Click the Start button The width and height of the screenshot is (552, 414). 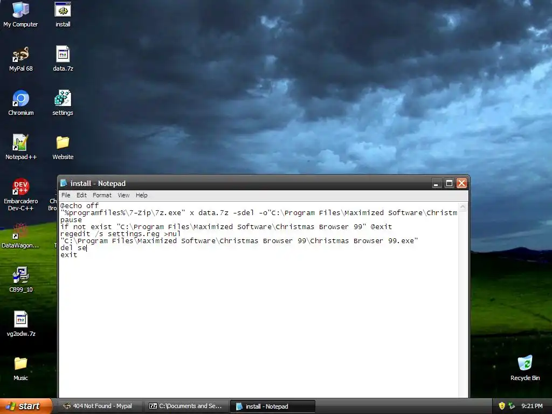coord(26,406)
